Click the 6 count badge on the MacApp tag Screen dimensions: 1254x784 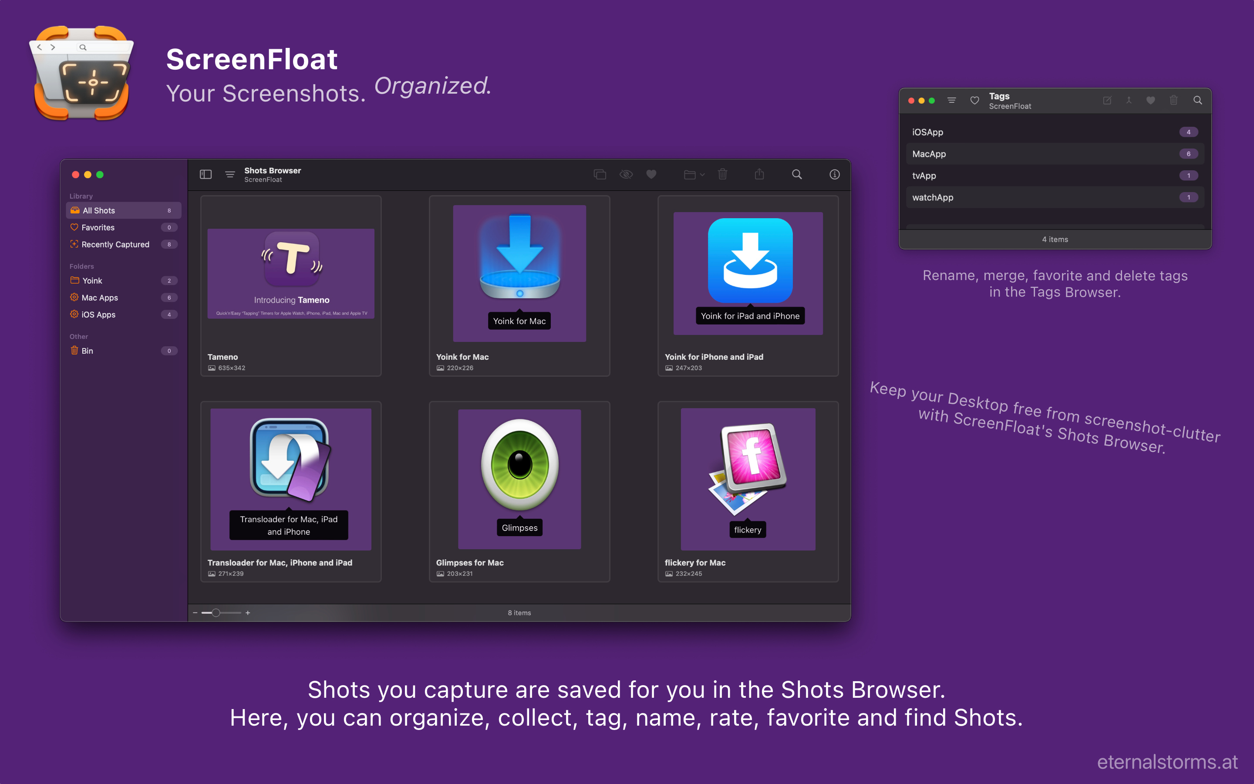click(x=1188, y=154)
